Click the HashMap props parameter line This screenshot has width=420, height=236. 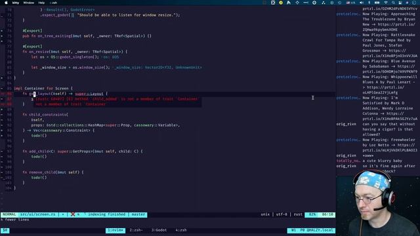106,125
